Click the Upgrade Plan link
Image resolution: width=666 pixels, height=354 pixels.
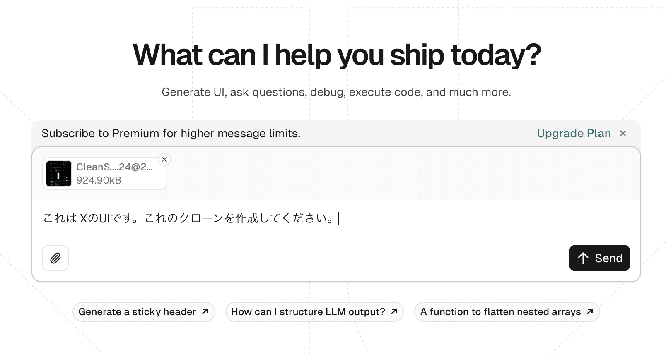pyautogui.click(x=574, y=133)
